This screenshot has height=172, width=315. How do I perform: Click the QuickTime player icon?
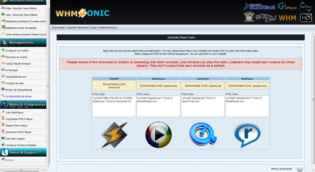pos(203,134)
